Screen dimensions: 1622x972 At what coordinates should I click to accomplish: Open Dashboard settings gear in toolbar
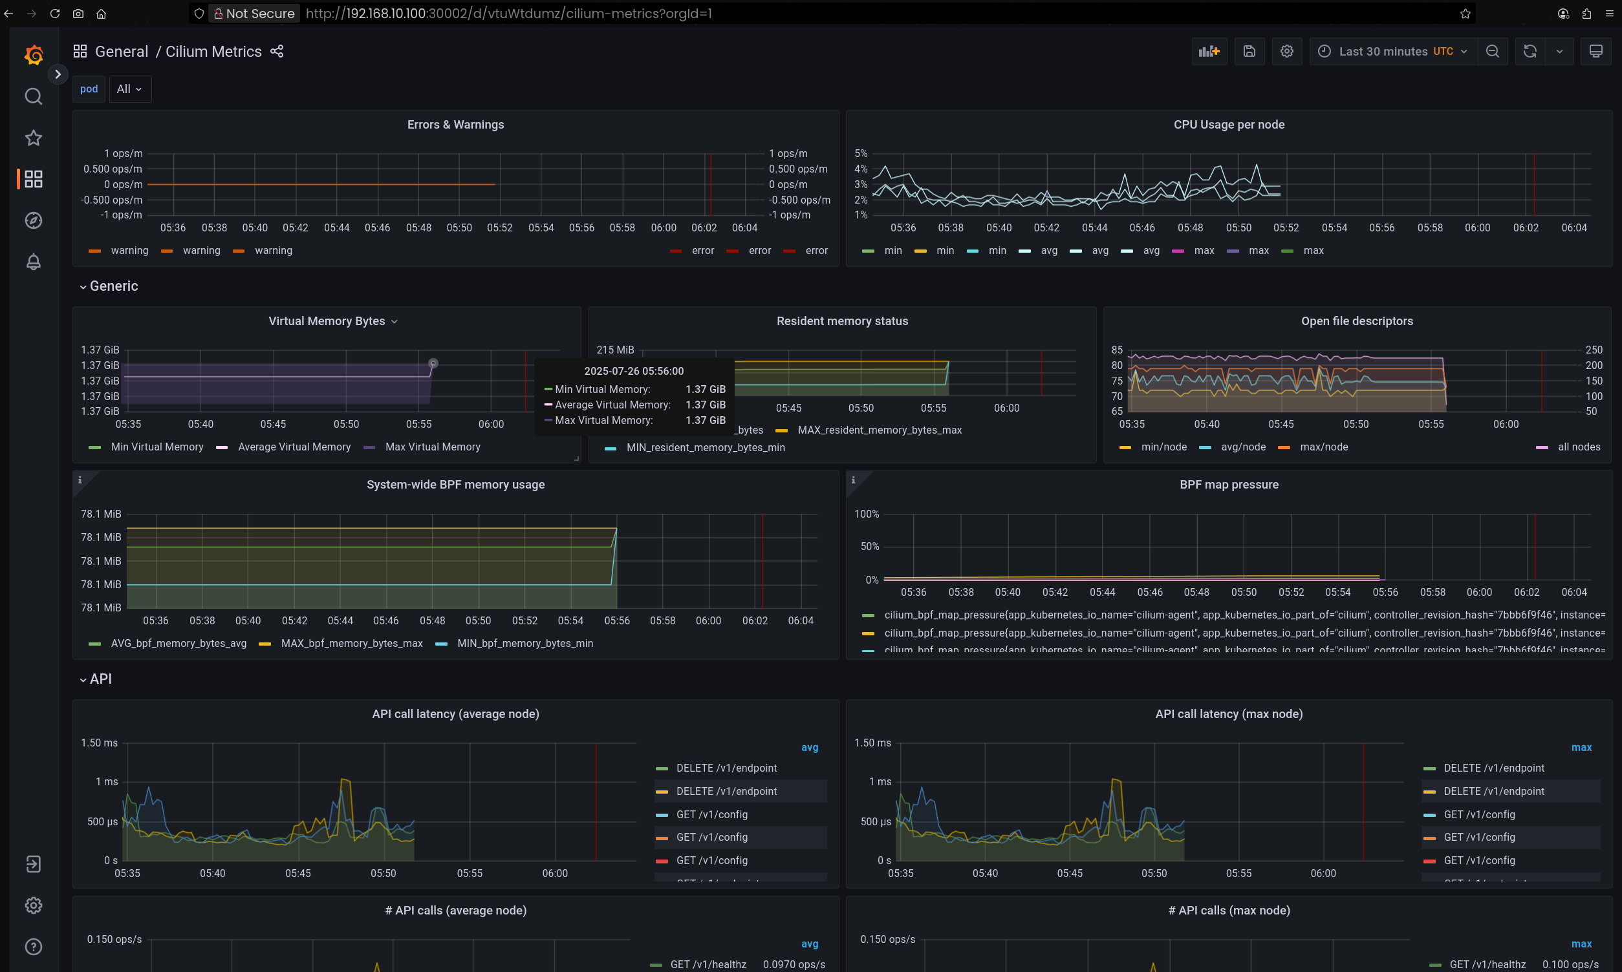click(x=1286, y=51)
